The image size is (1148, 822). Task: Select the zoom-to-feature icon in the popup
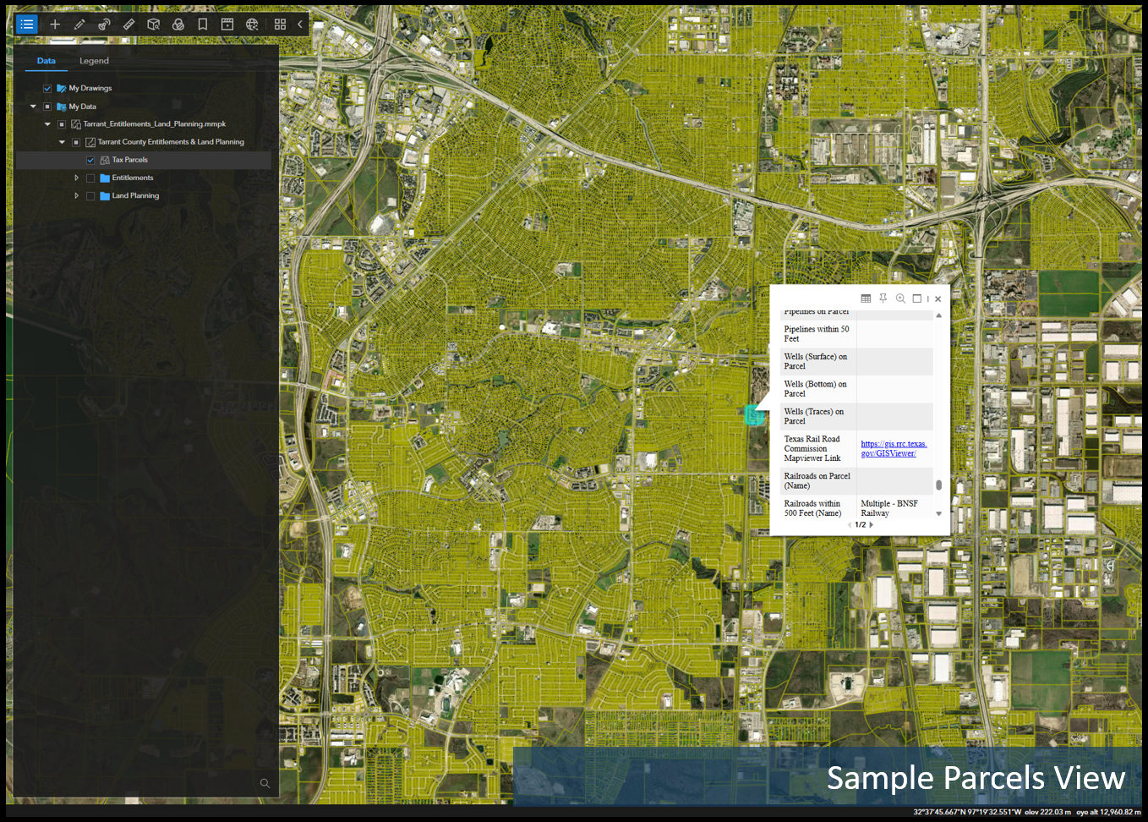coord(900,299)
